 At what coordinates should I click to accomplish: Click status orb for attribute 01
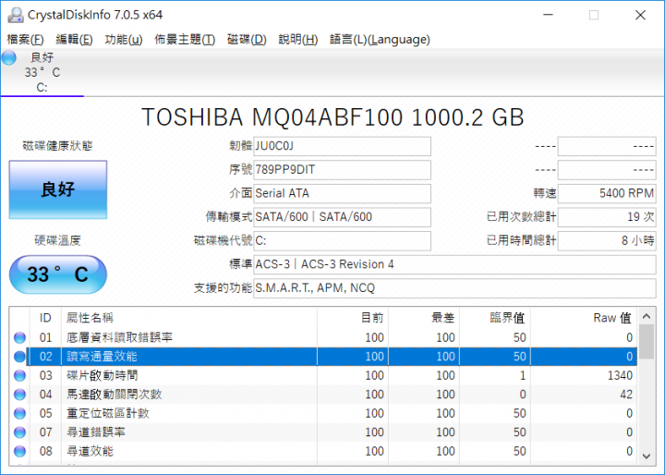[x=19, y=338]
